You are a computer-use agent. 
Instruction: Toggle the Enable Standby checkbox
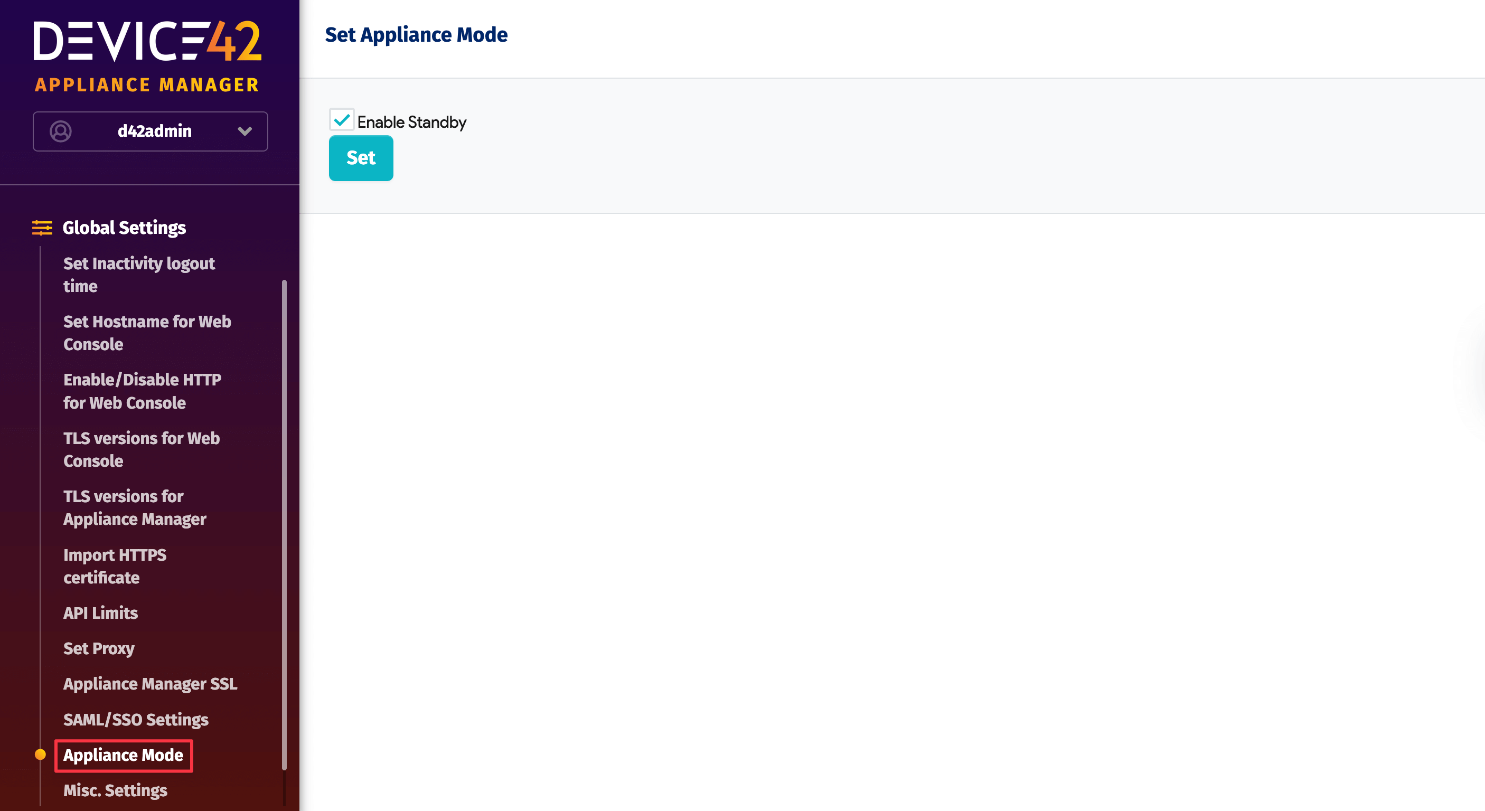342,120
